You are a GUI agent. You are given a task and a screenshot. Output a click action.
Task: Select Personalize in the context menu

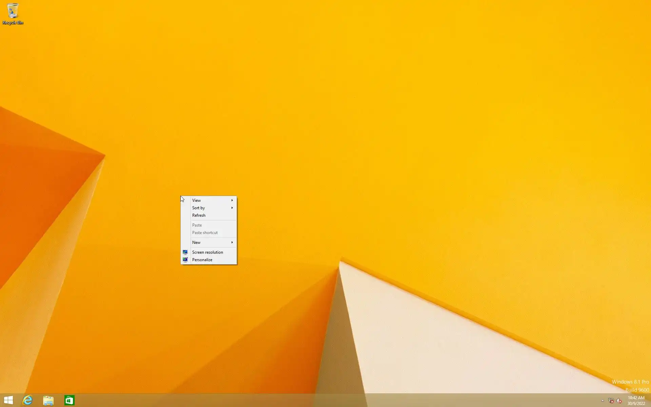click(202, 260)
